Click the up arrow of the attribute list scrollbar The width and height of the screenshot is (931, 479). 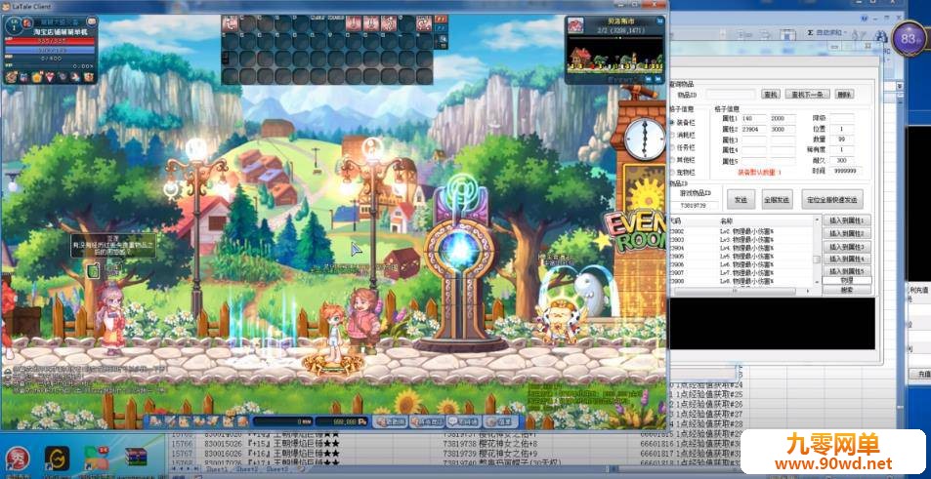[x=818, y=220]
